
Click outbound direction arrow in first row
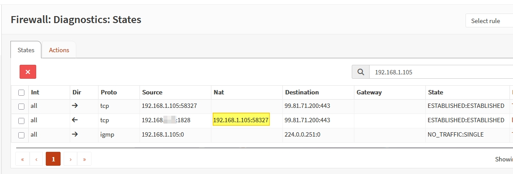pyautogui.click(x=75, y=106)
